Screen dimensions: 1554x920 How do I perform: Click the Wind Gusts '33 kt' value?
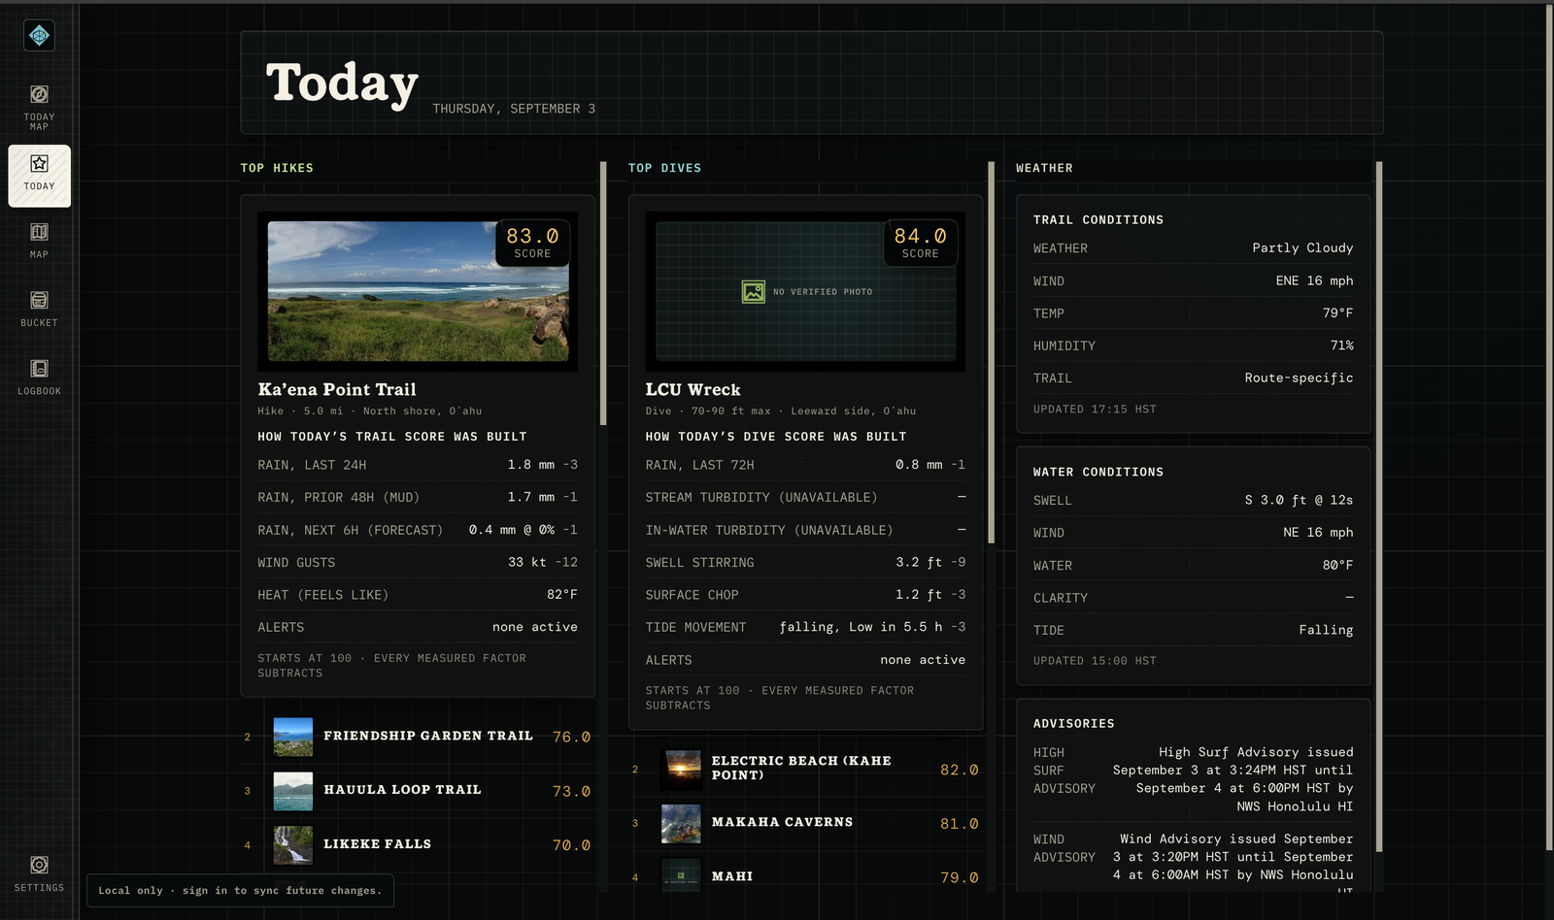(x=529, y=562)
